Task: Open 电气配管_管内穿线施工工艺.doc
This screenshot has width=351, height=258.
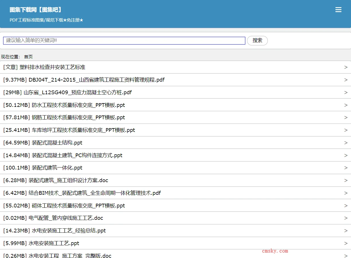Action: [x=175, y=218]
